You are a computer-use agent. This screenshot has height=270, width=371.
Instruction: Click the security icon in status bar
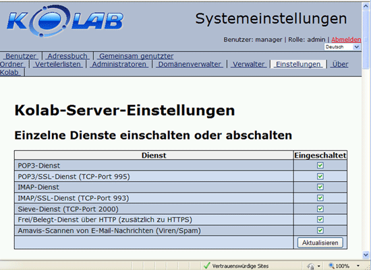click(x=311, y=266)
